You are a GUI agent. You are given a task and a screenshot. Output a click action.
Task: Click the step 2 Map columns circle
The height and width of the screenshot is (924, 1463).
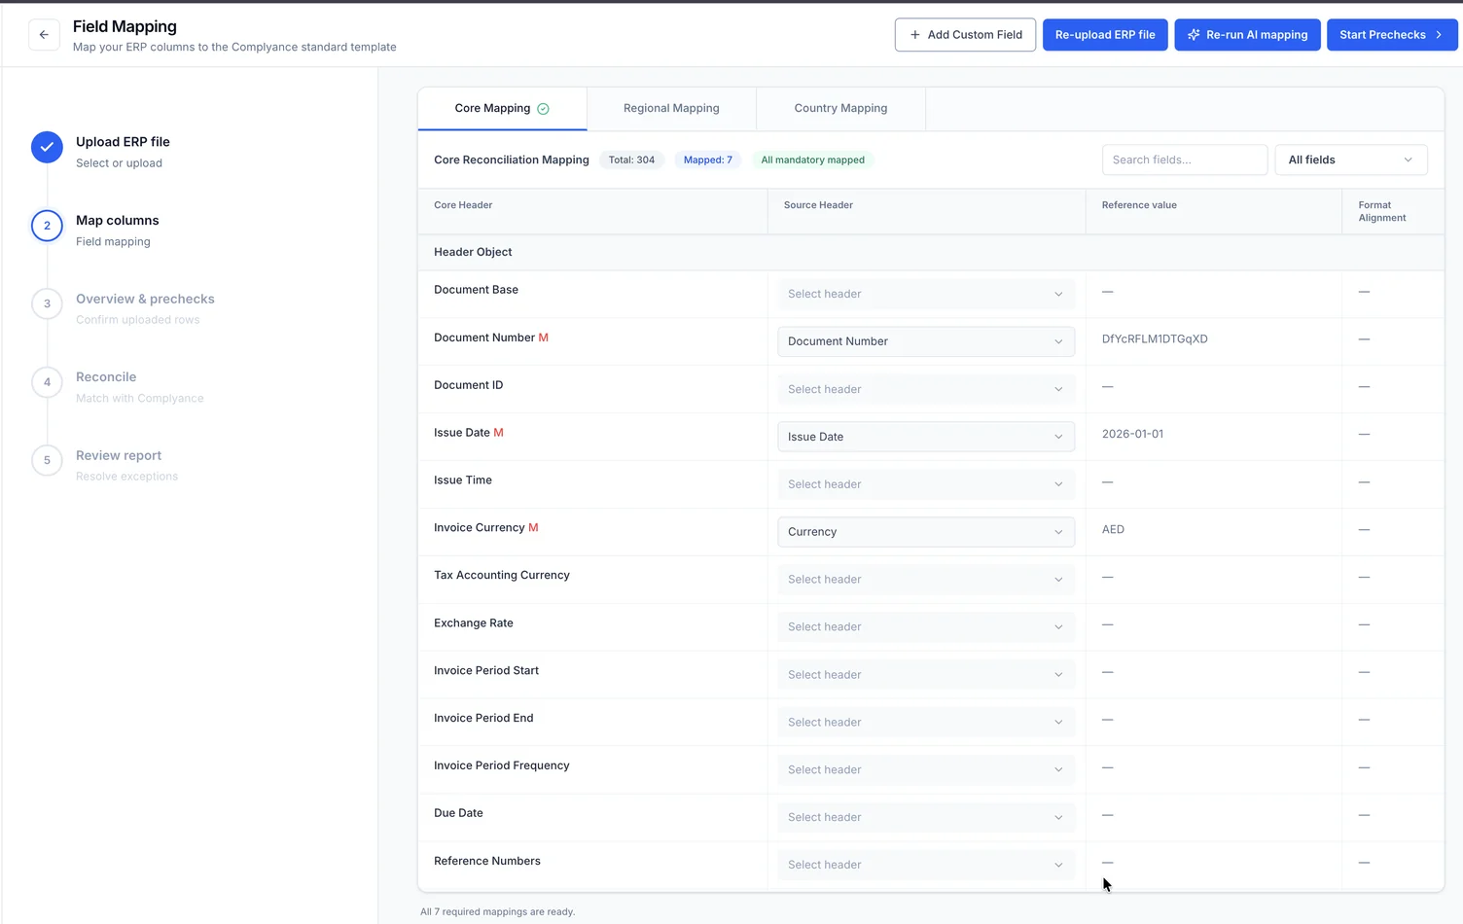point(47,226)
